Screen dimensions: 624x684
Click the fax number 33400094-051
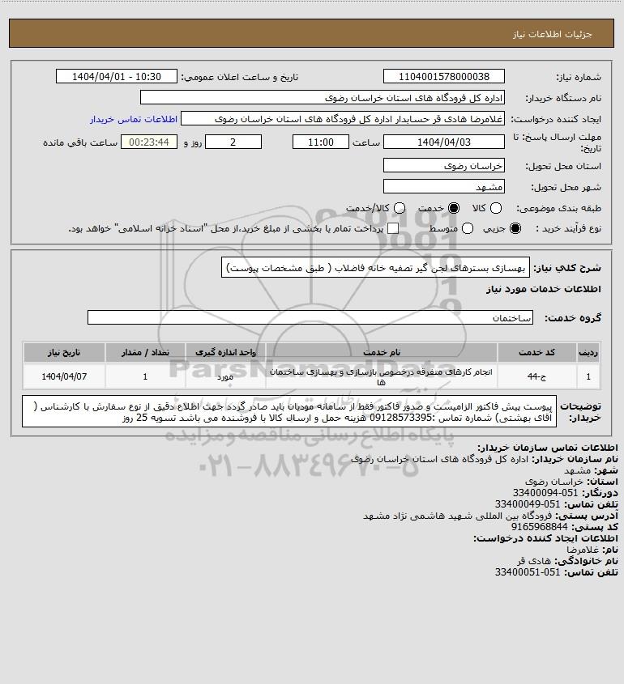(545, 493)
